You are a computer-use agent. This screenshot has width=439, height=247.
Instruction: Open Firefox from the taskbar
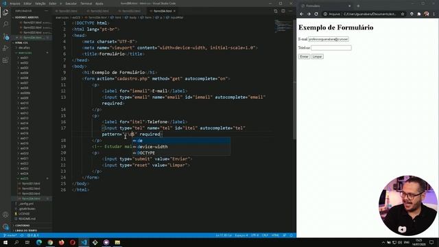pyautogui.click(x=61, y=242)
